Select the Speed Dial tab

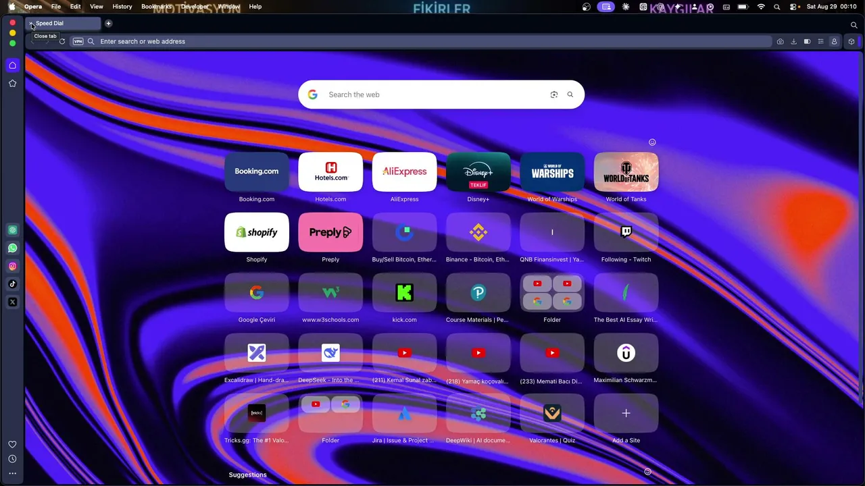coord(64,24)
